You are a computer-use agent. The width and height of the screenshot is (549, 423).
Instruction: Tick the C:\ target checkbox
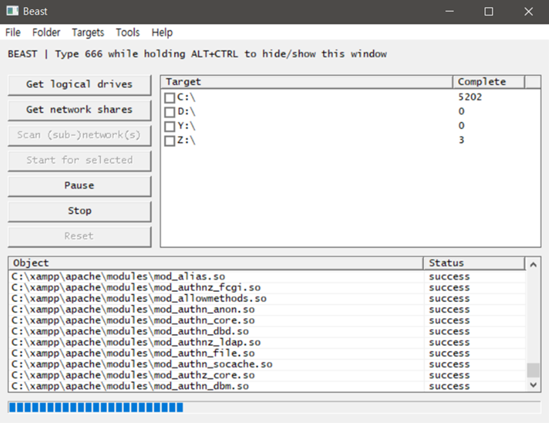(x=169, y=98)
